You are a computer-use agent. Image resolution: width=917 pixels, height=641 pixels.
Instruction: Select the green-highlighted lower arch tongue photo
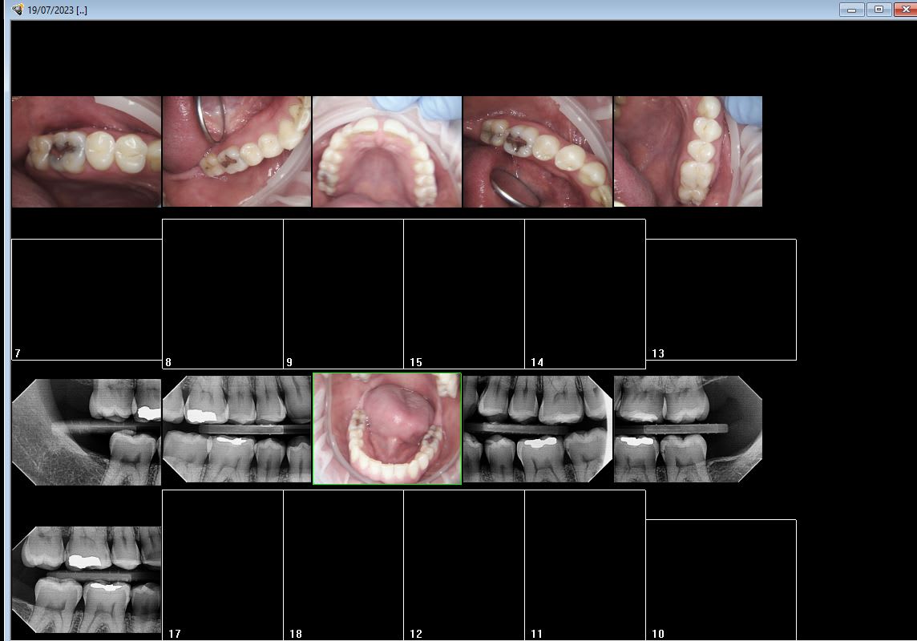[387, 429]
